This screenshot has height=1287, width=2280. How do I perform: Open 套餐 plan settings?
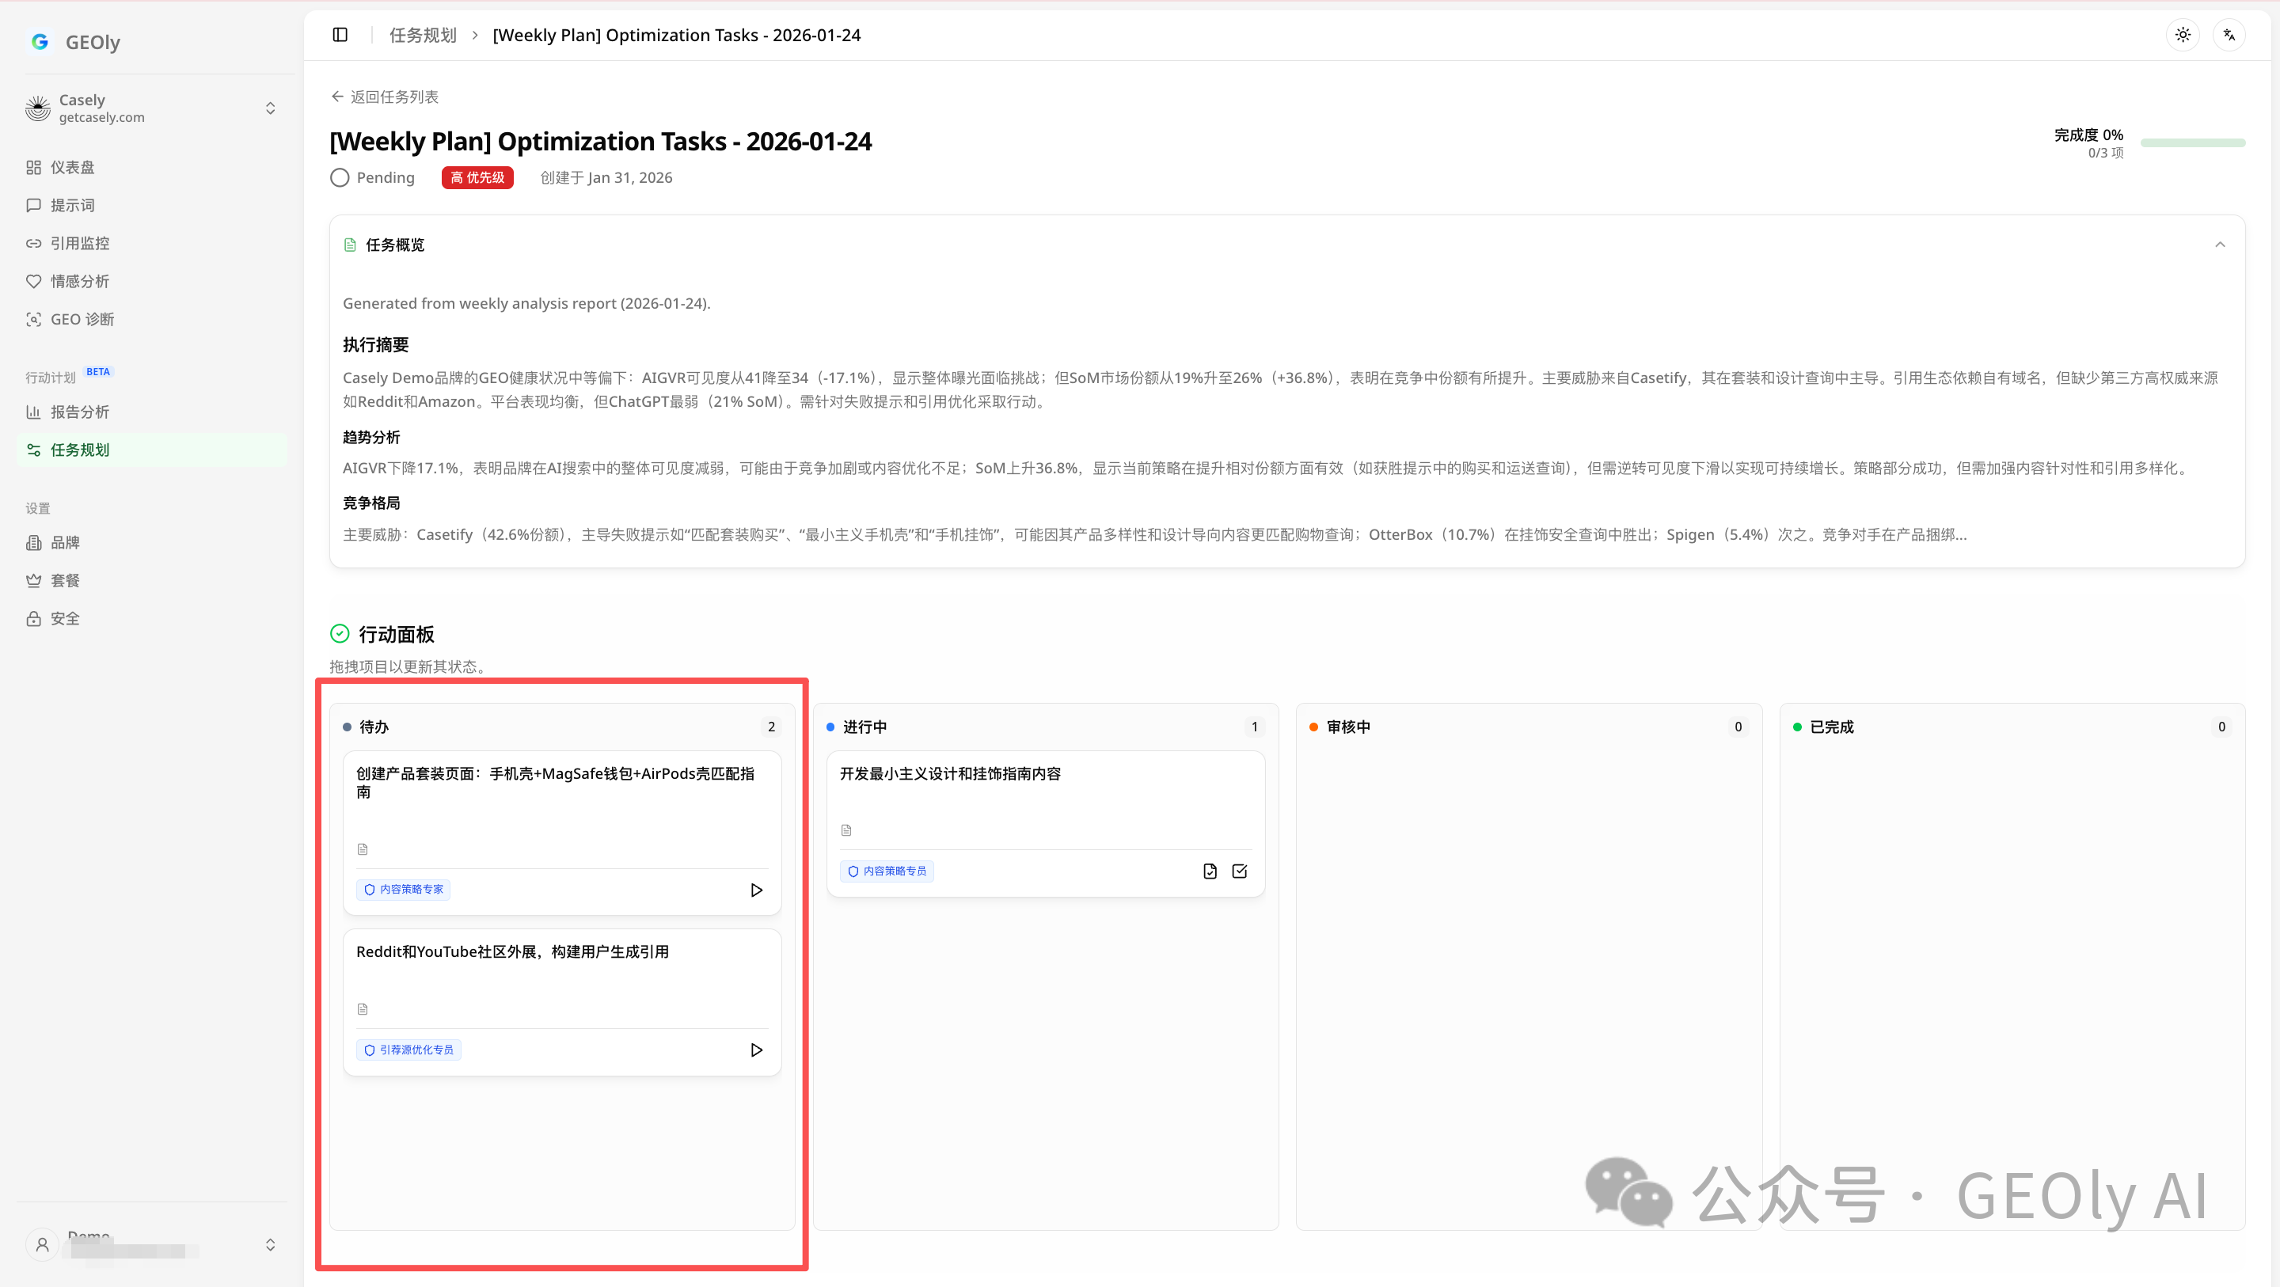coord(152,581)
